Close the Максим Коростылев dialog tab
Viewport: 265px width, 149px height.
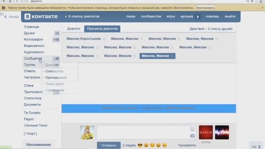pyautogui.click(x=104, y=39)
